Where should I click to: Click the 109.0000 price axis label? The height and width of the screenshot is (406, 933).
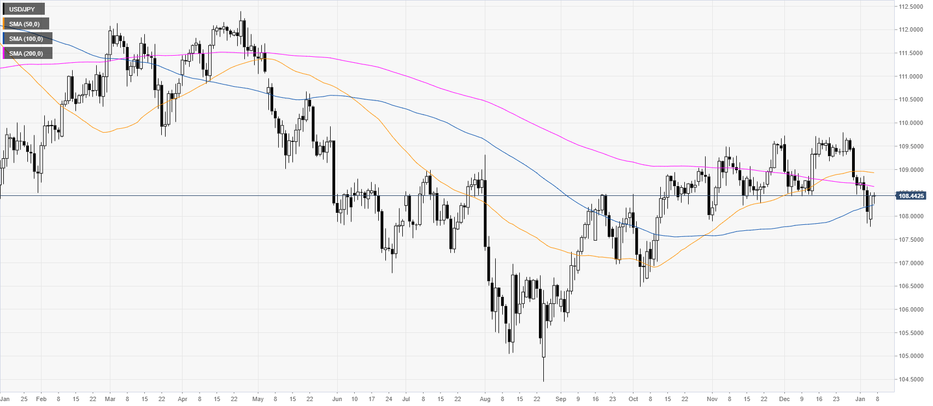911,170
